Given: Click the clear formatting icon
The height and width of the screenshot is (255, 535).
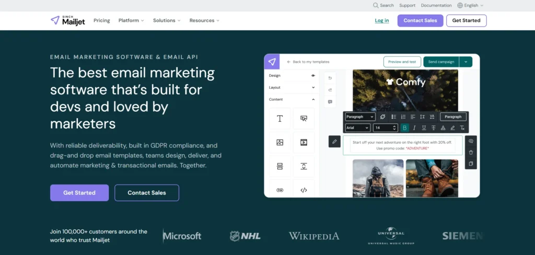Looking at the screenshot, I should pyautogui.click(x=462, y=128).
